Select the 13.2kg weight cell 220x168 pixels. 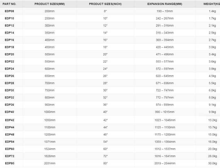pyautogui.click(x=212, y=120)
